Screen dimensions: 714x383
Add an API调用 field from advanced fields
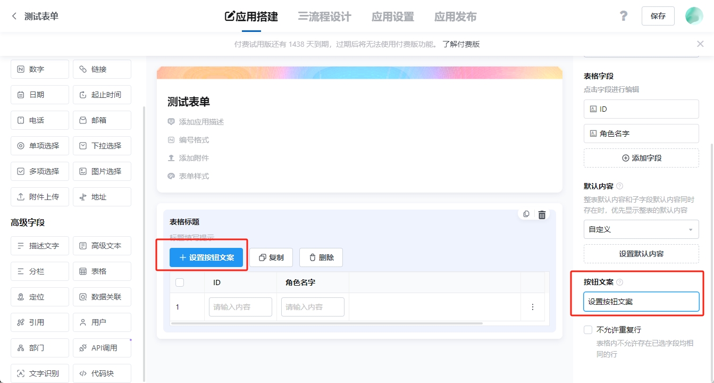pyautogui.click(x=102, y=347)
